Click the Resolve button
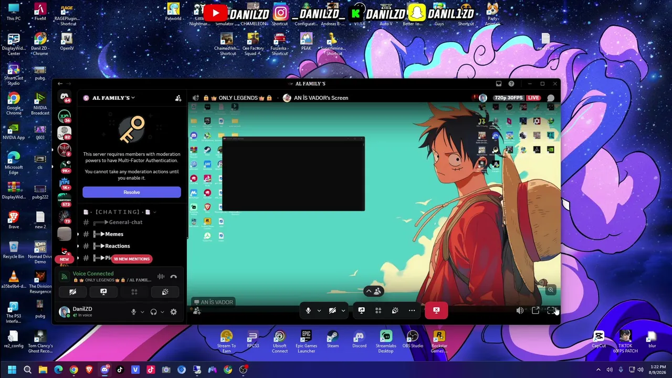The height and width of the screenshot is (378, 672). click(x=132, y=192)
